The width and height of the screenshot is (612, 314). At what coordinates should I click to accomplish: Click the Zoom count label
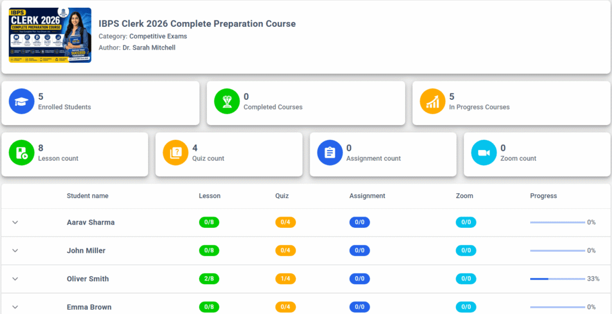coord(518,158)
